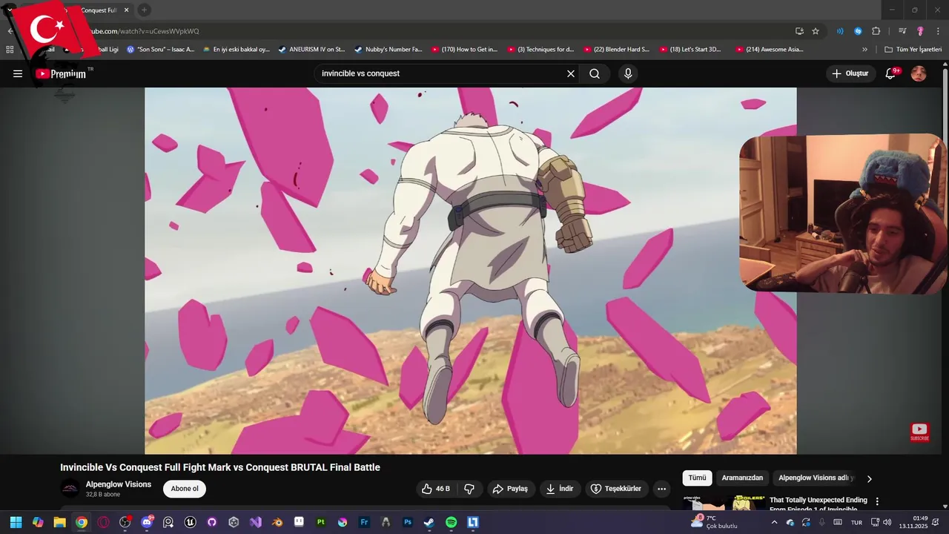This screenshot has height=534, width=949.
Task: Open Spotify from the taskbar
Action: click(451, 522)
